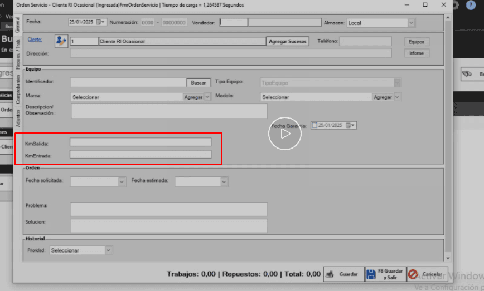This screenshot has height=291, width=484.
Task: Click the KmSalida input field
Action: (x=141, y=142)
